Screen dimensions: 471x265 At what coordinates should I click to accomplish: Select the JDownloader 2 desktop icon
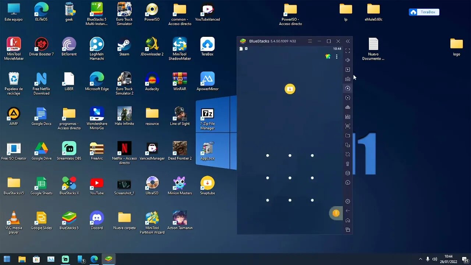click(x=152, y=47)
